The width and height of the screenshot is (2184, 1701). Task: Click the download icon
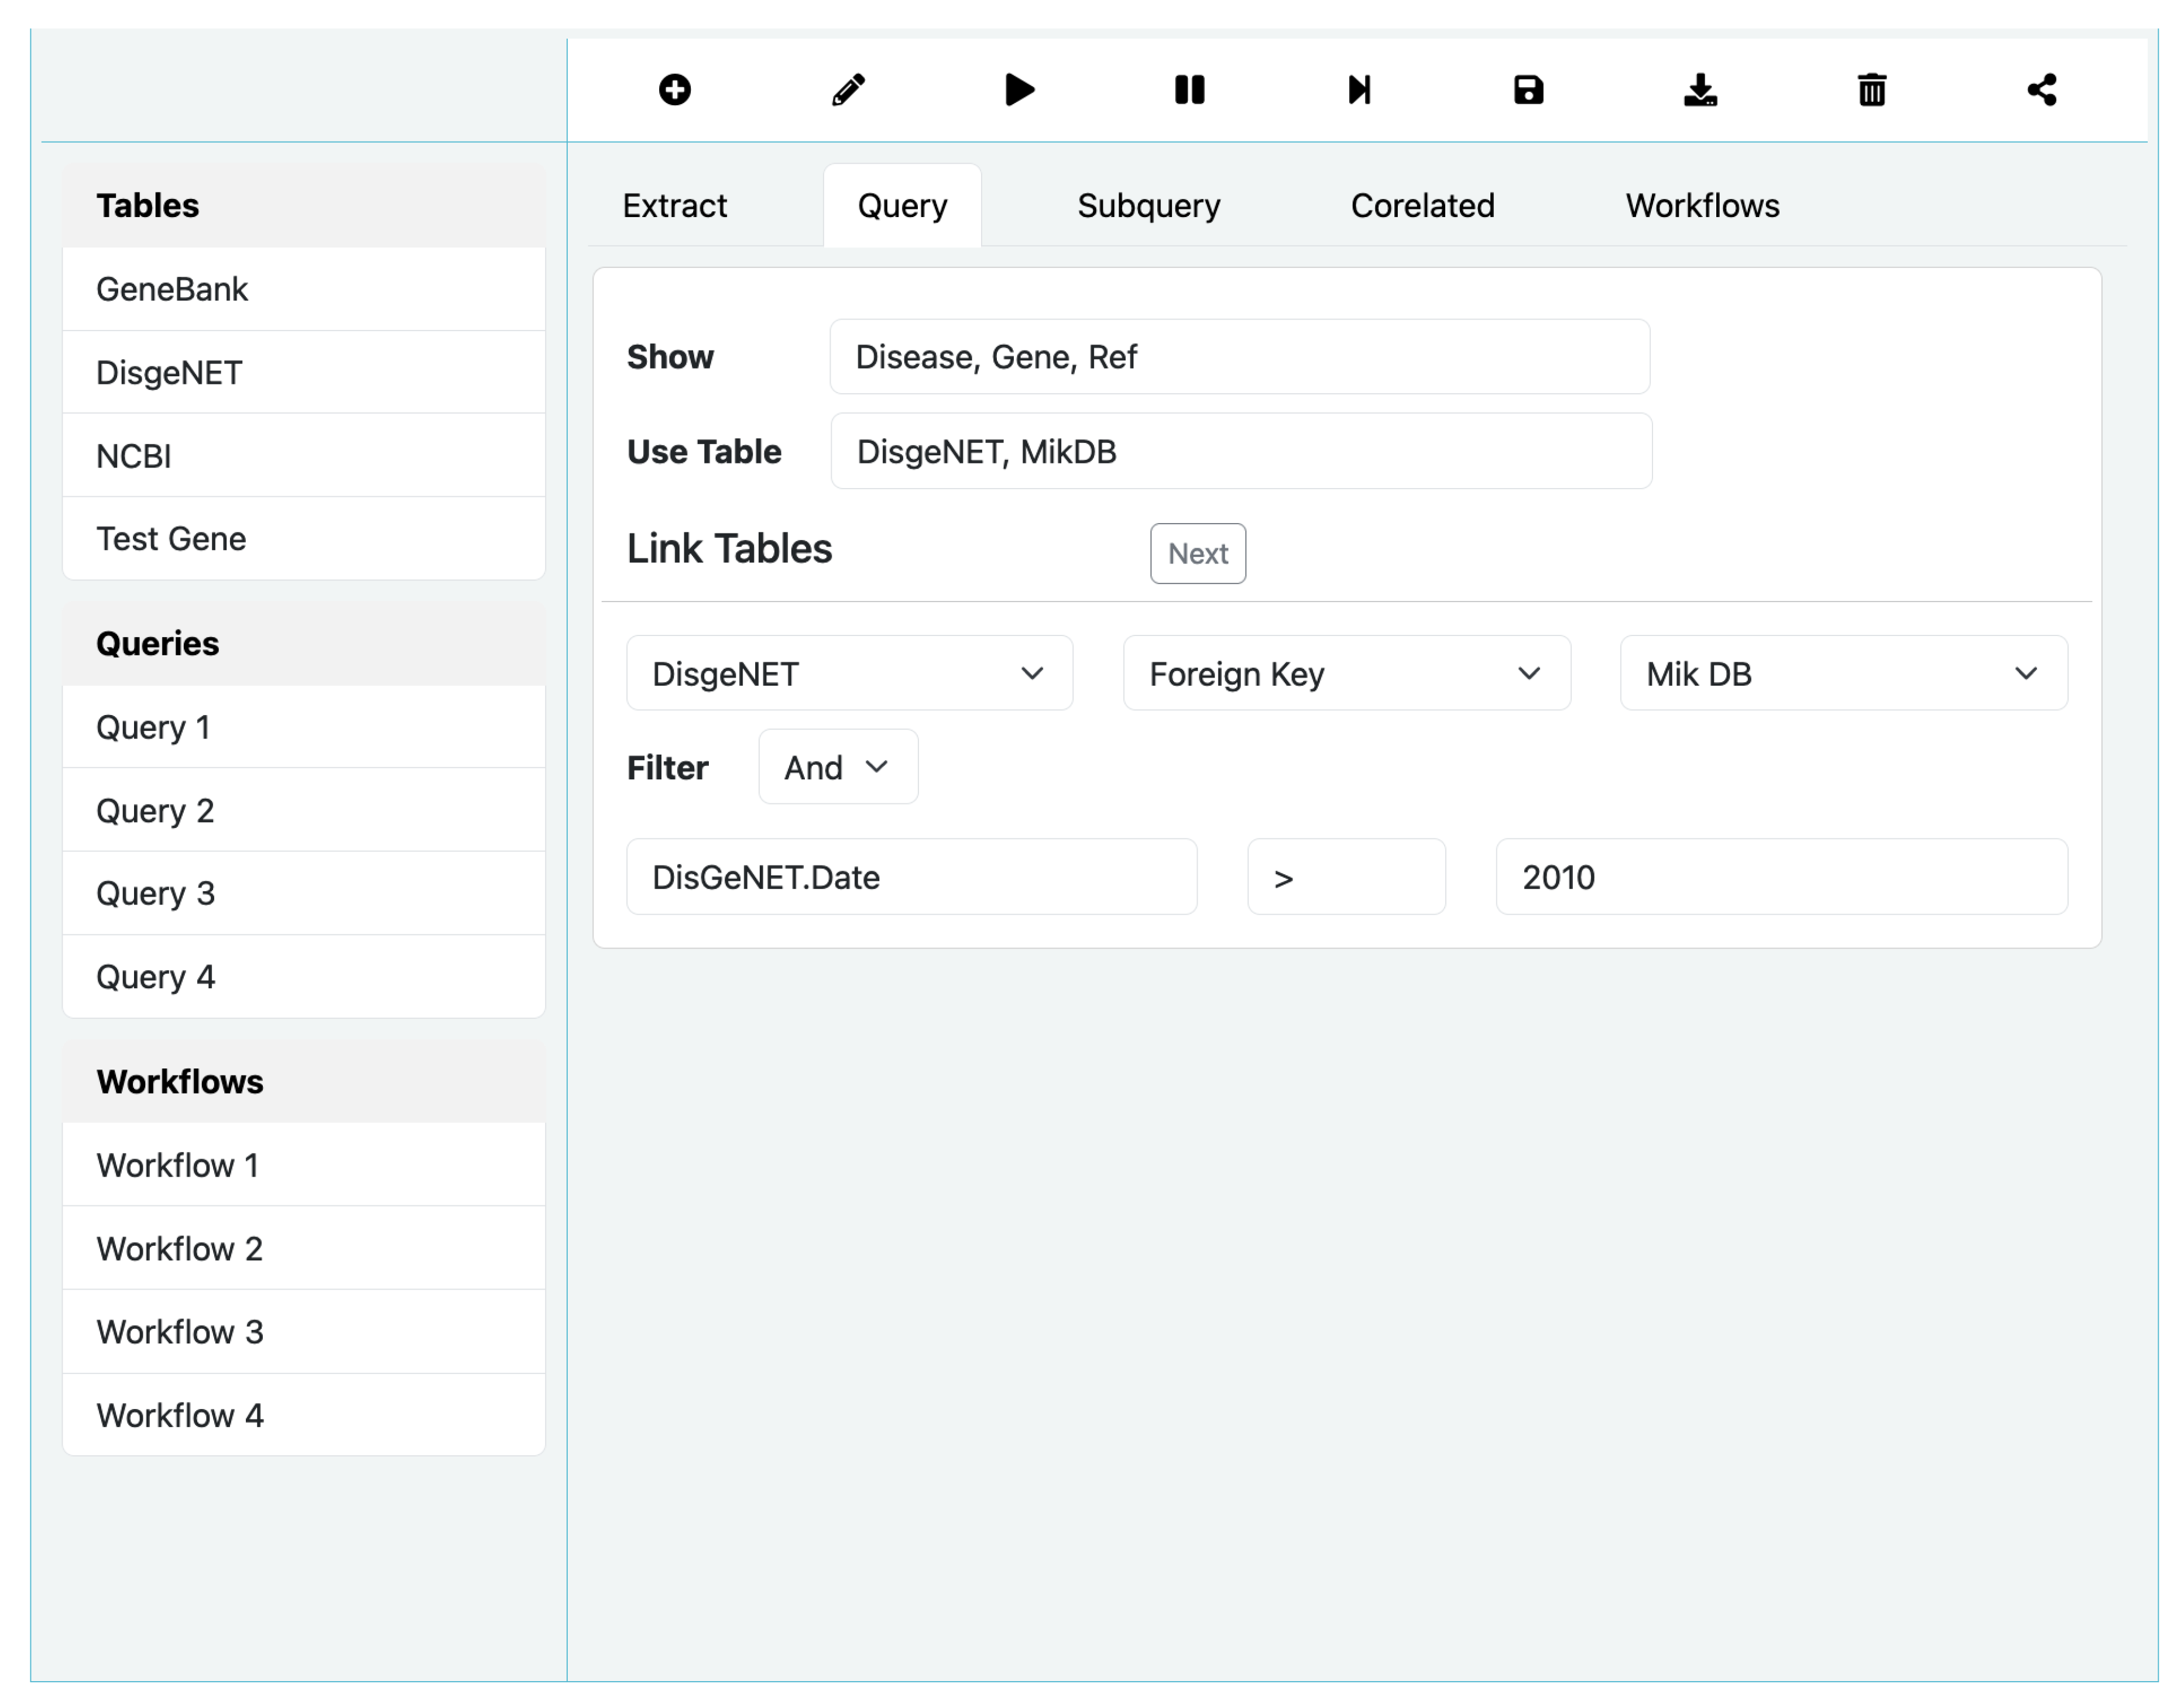click(x=1700, y=90)
